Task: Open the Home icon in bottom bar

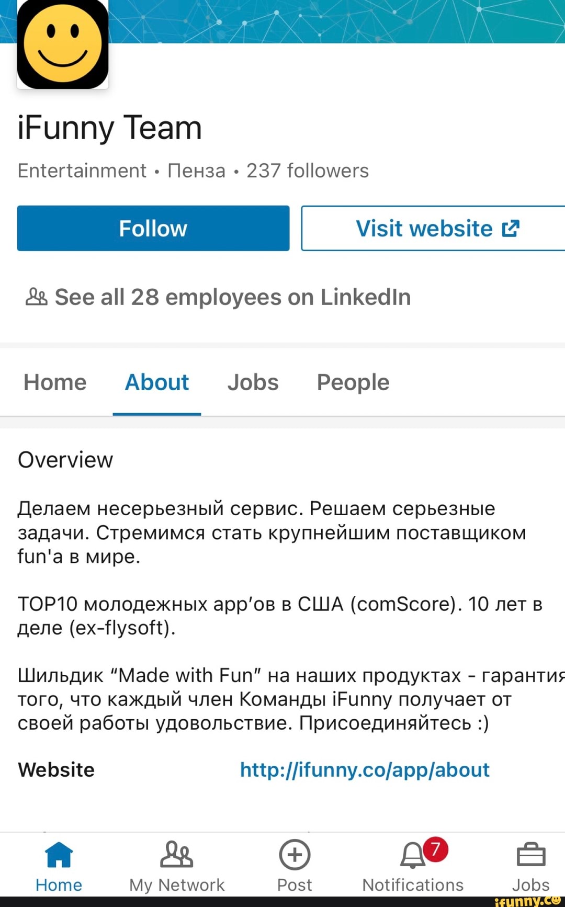Action: point(59,855)
